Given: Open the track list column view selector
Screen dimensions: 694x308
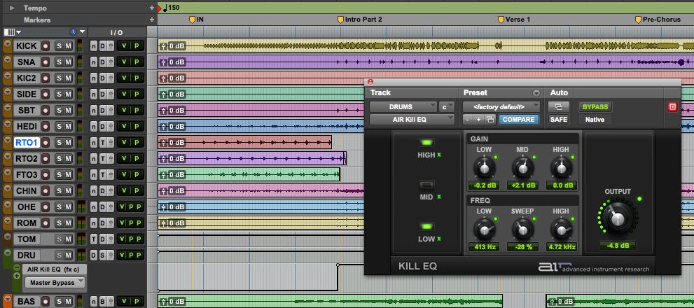Looking at the screenshot, I should [13, 32].
